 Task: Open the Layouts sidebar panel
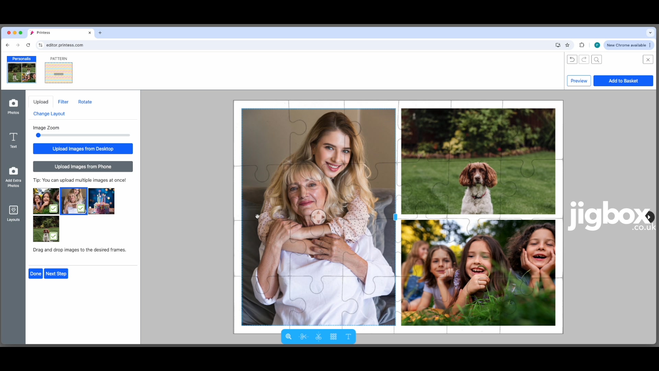pyautogui.click(x=13, y=213)
